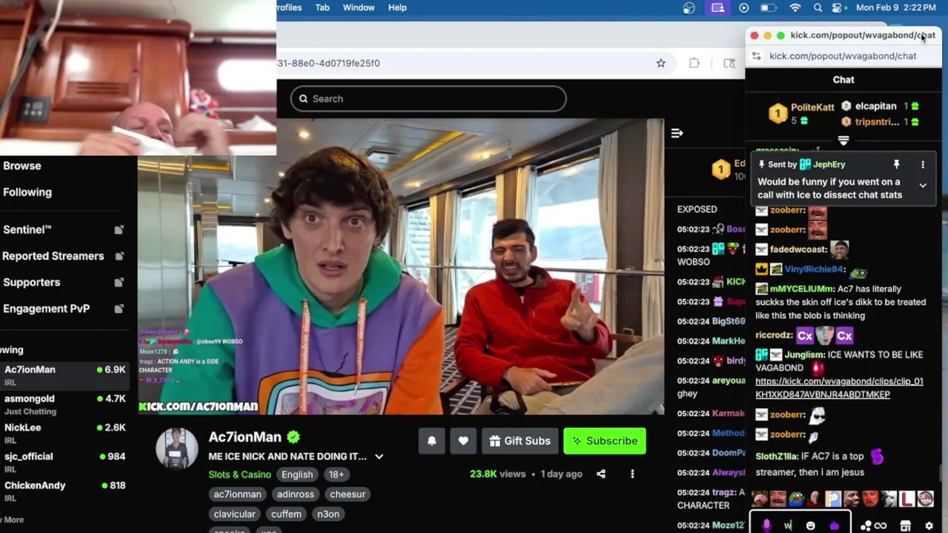Click the infinity icon below chat
The height and width of the screenshot is (533, 948).
pos(881,526)
